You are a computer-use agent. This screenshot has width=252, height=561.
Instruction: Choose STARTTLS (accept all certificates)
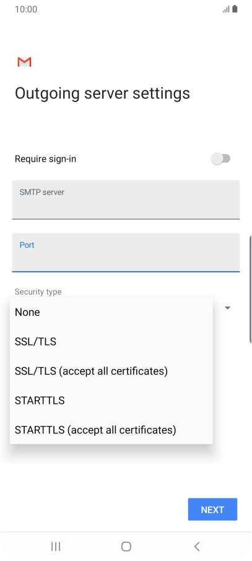click(x=111, y=429)
